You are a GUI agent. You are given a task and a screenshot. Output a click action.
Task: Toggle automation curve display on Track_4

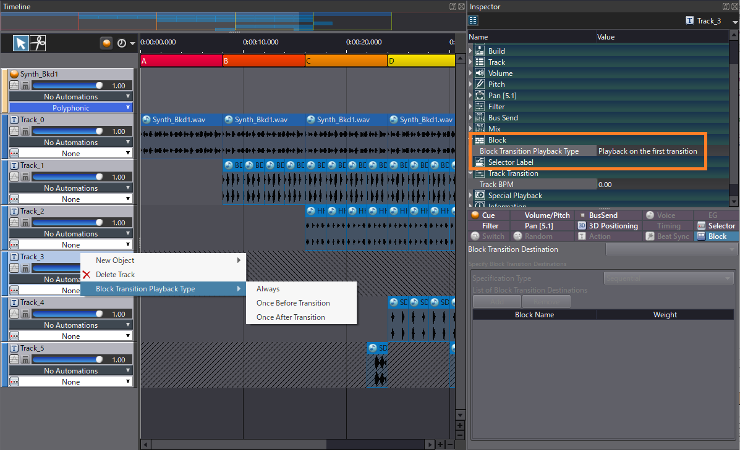coord(14,314)
